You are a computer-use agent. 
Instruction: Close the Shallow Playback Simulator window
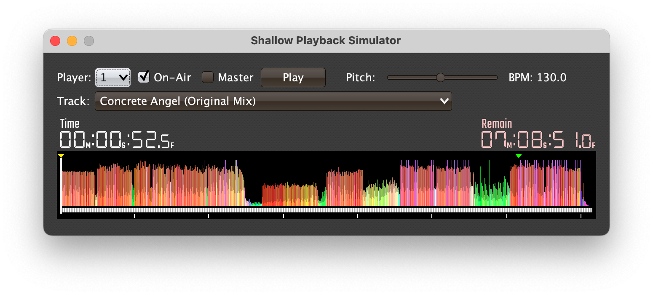coord(55,41)
